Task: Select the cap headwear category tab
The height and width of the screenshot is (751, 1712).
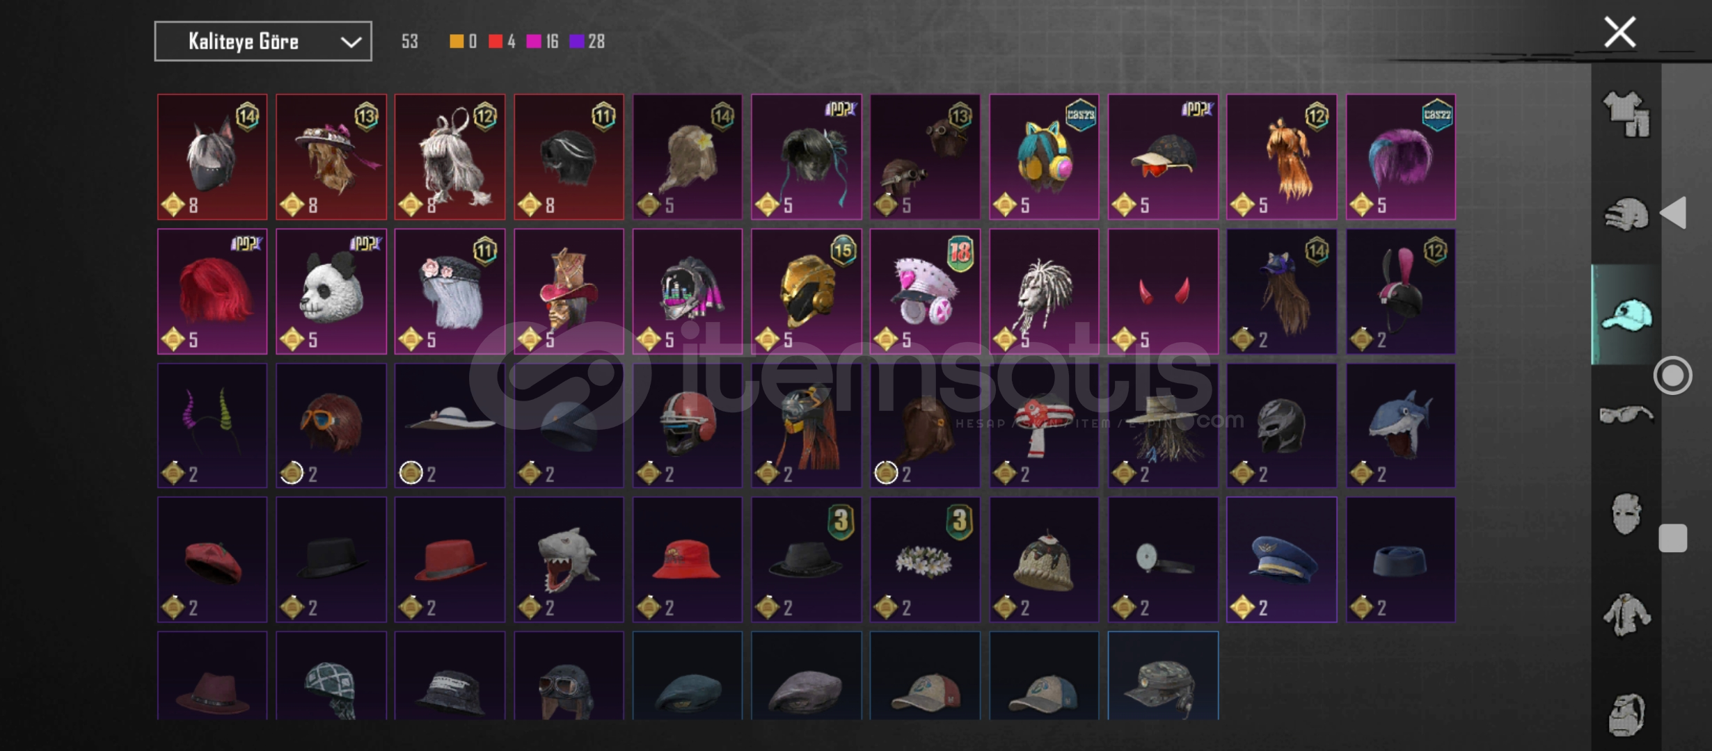Action: (x=1626, y=315)
